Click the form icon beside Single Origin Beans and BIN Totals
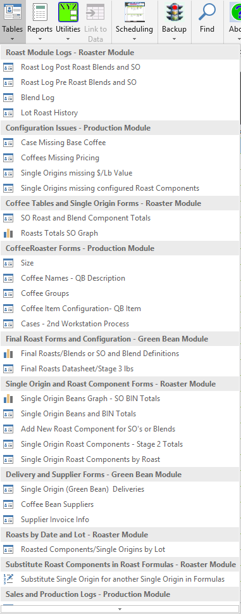Viewport: 241px width, 614px height. click(8, 414)
